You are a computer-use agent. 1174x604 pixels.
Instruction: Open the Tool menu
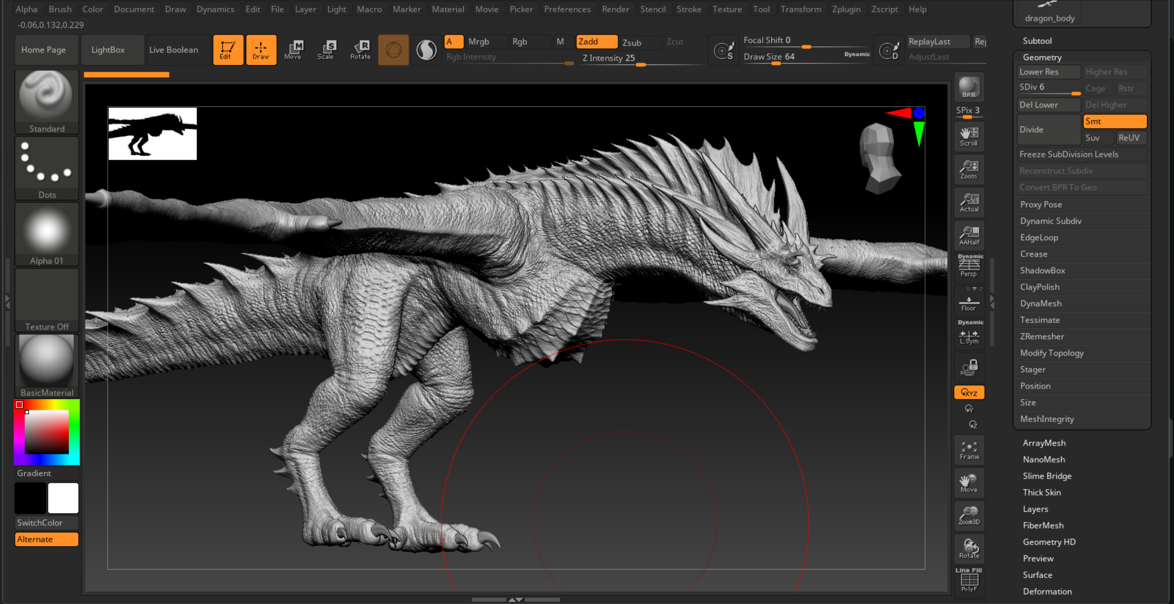761,9
